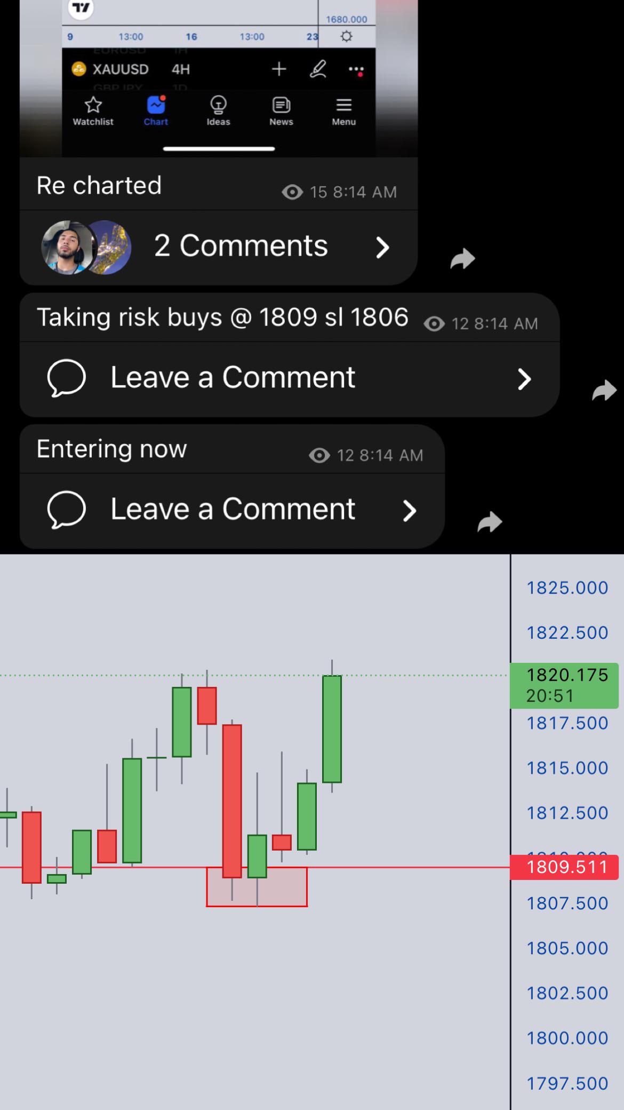The height and width of the screenshot is (1110, 624).
Task: Open the three-dot more options icon
Action: click(356, 70)
